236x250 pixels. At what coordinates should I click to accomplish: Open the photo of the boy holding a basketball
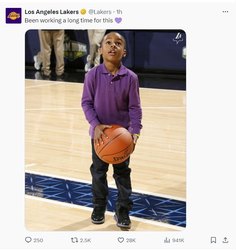point(106,130)
